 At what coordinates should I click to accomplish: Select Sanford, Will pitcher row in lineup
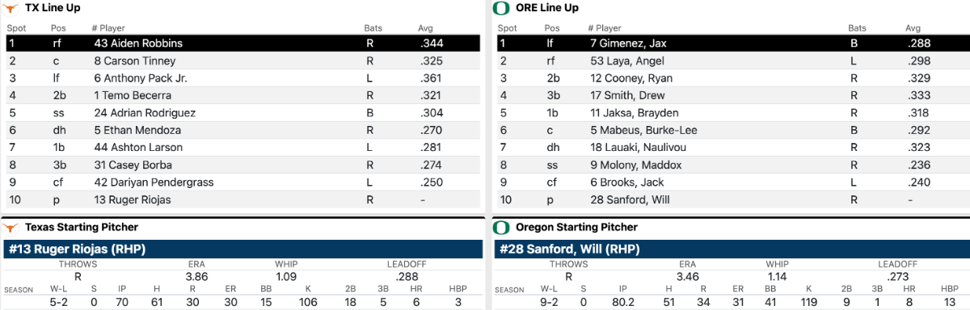(732, 199)
